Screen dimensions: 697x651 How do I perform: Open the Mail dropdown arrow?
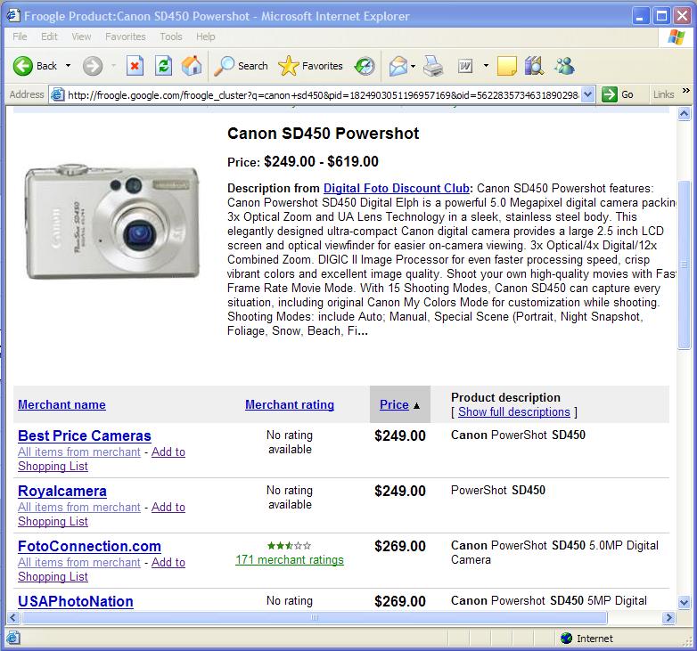[414, 66]
